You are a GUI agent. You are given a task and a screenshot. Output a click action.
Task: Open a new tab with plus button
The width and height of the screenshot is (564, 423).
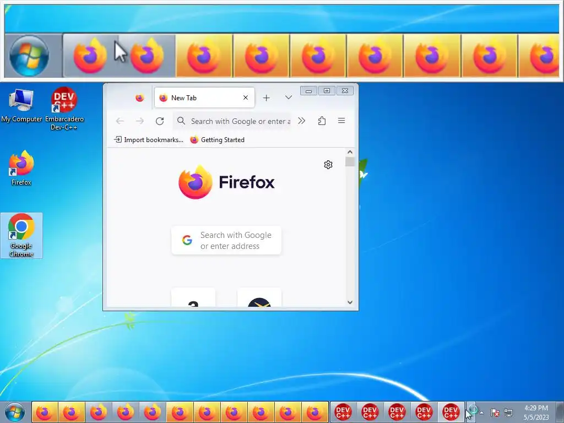point(266,98)
